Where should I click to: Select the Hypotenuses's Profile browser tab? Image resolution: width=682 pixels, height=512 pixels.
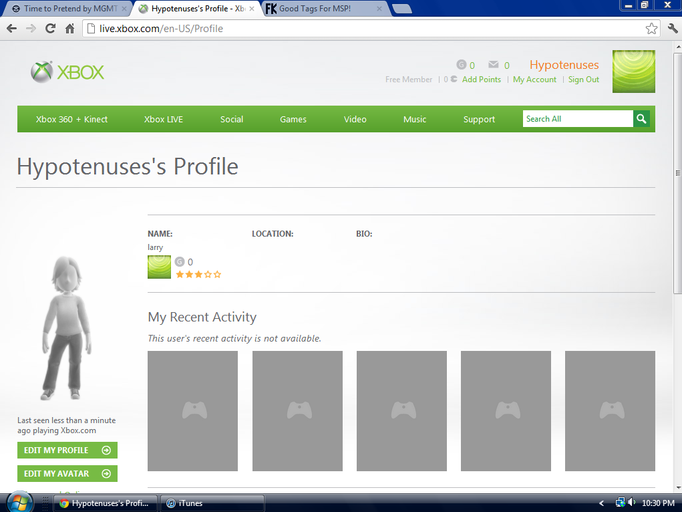198,9
